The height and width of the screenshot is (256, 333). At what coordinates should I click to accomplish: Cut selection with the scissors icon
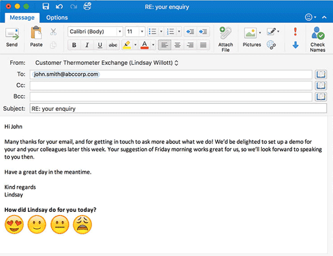(53, 32)
